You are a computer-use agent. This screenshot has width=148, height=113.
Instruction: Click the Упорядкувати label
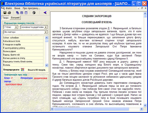[x=11, y=70]
